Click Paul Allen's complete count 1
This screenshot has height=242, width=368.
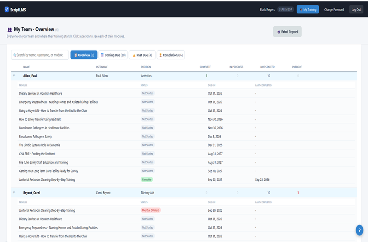pos(206,76)
